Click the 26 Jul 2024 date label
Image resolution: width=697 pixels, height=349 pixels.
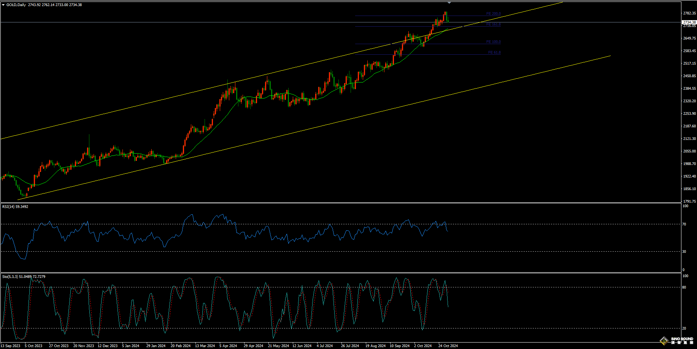pyautogui.click(x=350, y=346)
